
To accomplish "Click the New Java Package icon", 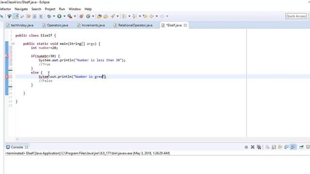I will coord(81,16).
